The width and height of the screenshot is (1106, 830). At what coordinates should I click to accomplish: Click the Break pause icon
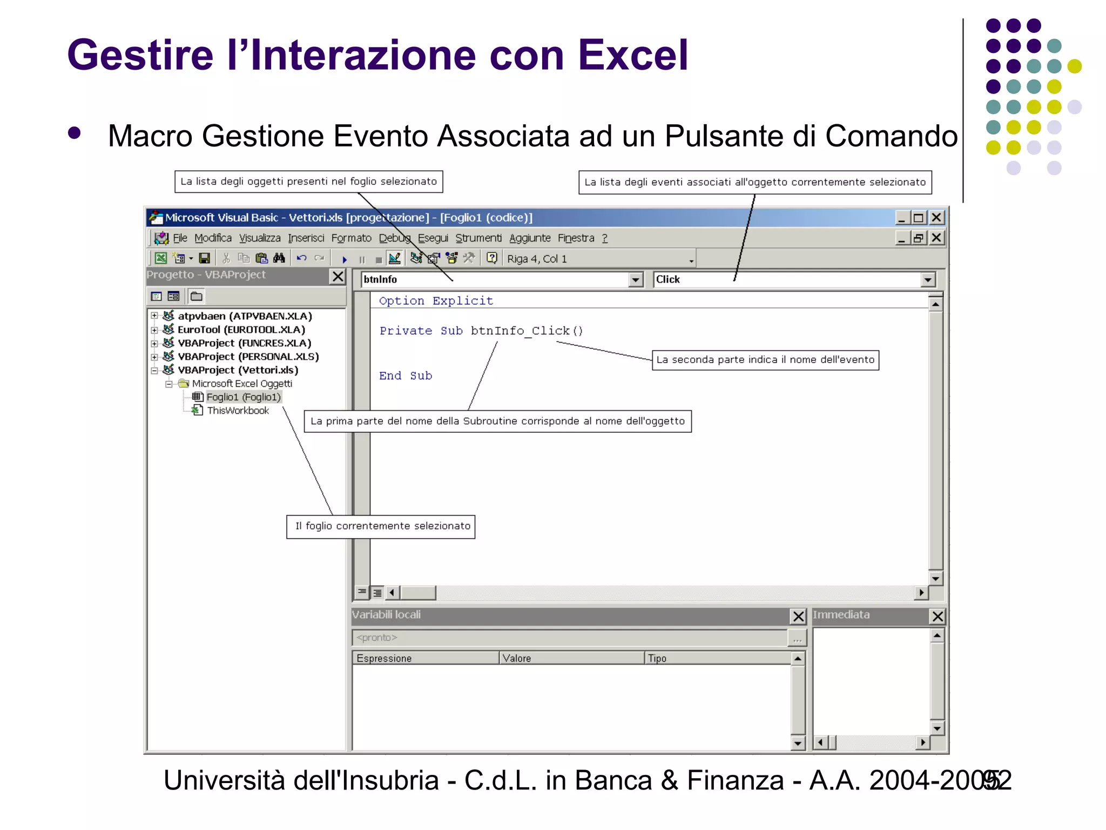pos(362,259)
